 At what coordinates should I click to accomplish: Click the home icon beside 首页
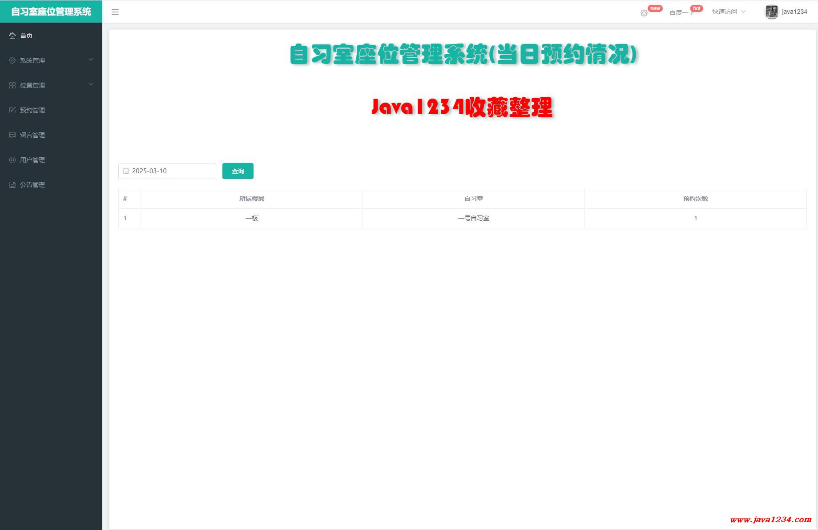click(12, 36)
